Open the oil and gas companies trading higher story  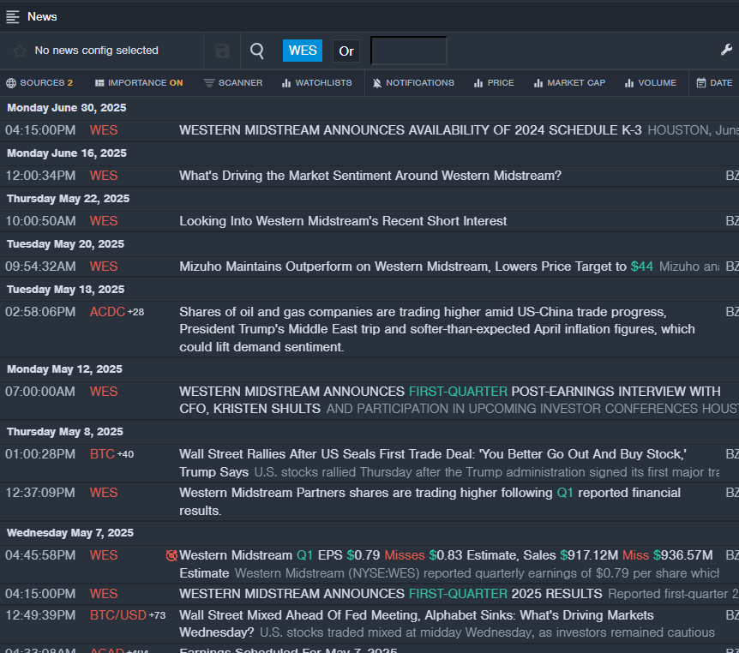tap(437, 329)
